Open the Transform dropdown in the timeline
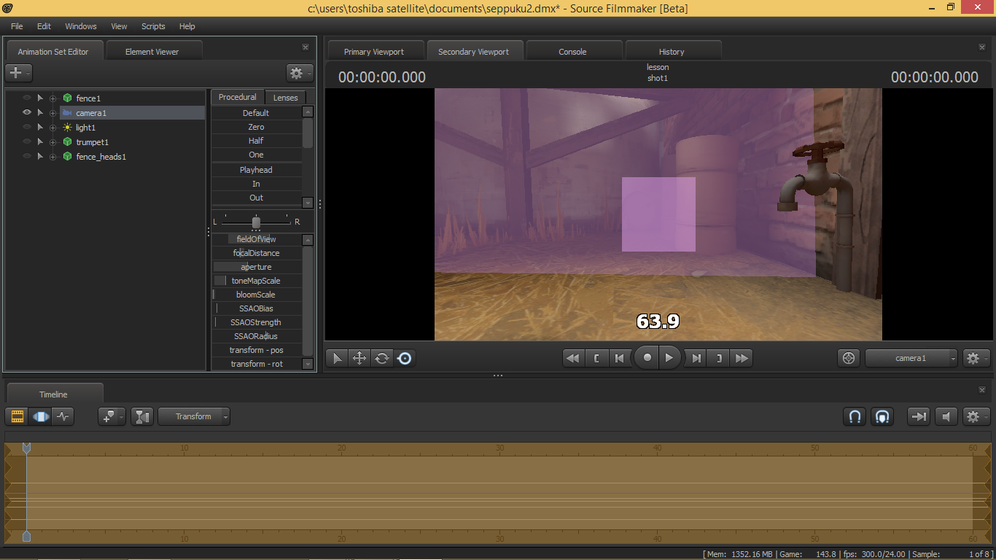 (x=194, y=416)
